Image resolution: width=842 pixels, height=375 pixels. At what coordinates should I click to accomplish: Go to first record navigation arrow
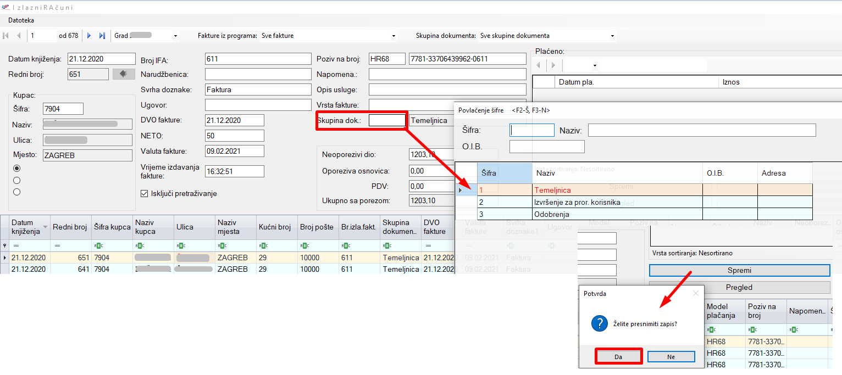point(6,36)
